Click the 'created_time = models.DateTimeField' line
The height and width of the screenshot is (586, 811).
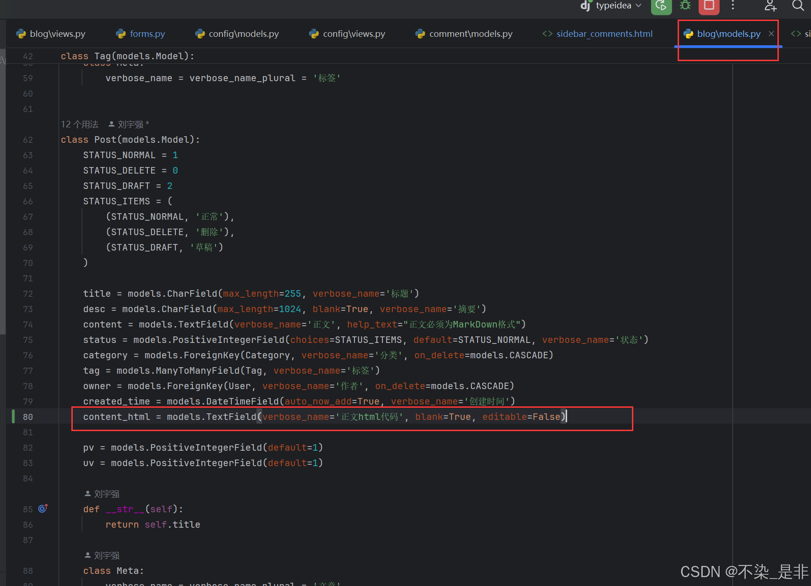[x=299, y=401]
